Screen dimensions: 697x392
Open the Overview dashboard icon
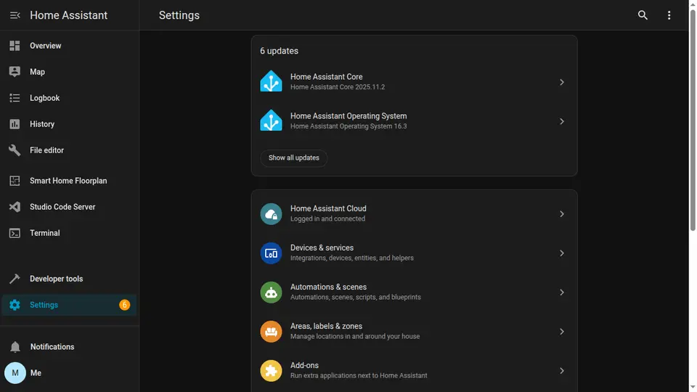point(15,46)
